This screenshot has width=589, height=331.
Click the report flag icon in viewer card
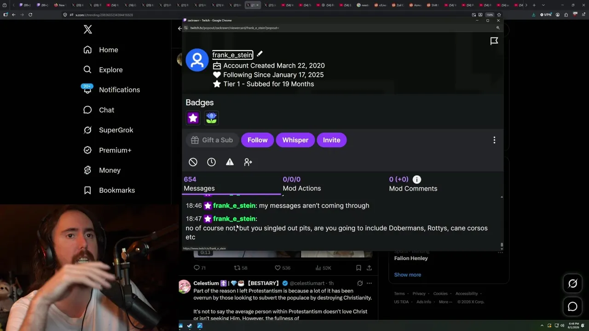pyautogui.click(x=494, y=41)
